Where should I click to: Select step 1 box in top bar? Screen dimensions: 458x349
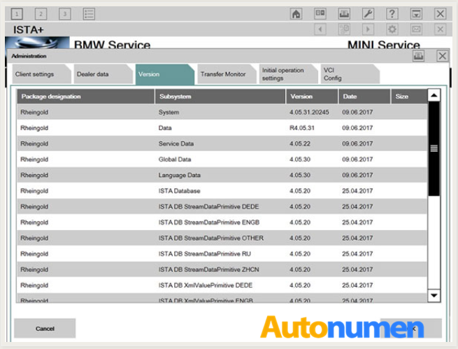(x=17, y=14)
